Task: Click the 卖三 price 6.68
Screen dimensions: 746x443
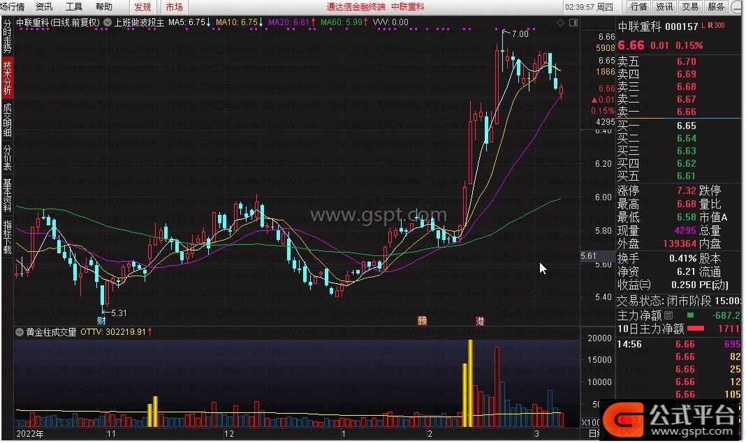Action: click(686, 87)
